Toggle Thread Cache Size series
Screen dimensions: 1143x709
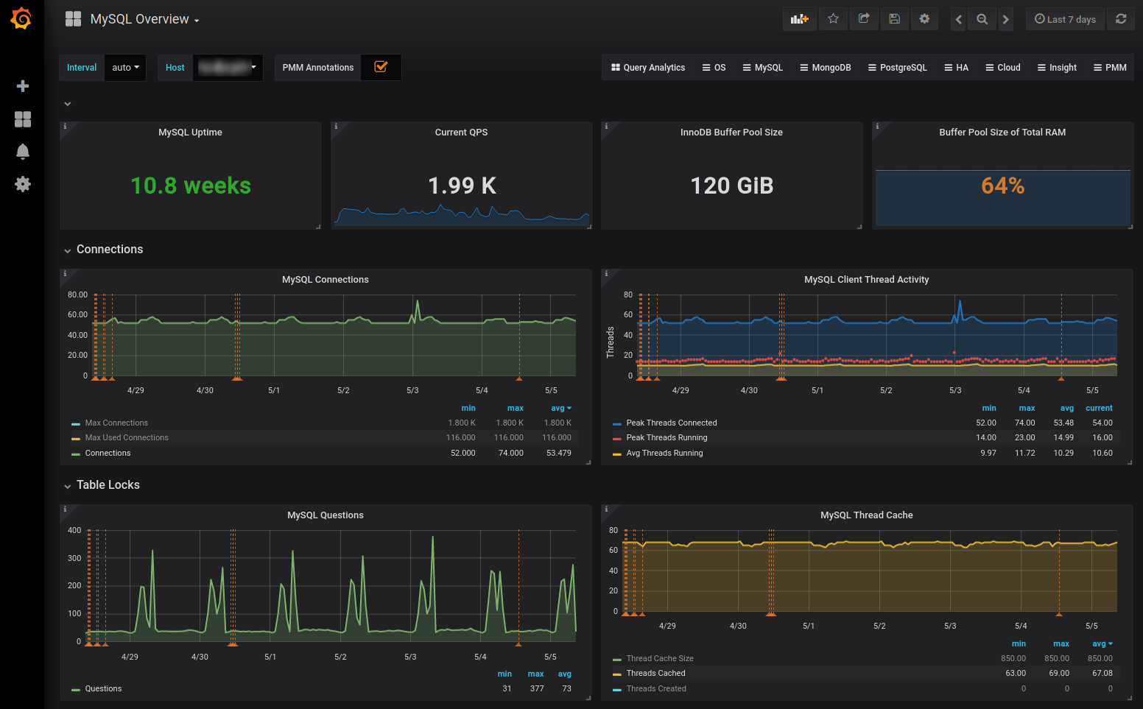660,658
